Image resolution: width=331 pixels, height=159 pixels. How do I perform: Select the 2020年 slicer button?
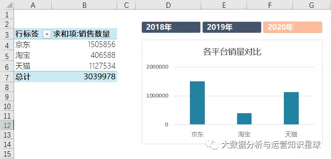click(293, 27)
